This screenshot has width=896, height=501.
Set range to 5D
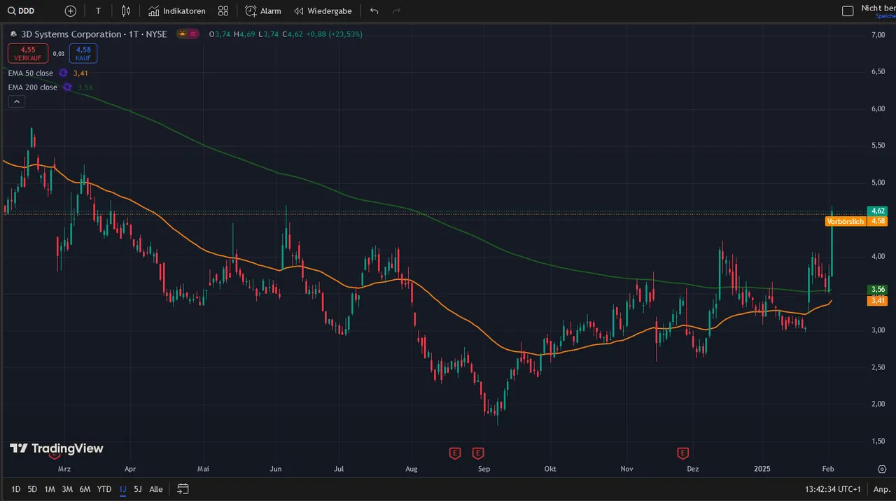click(32, 489)
